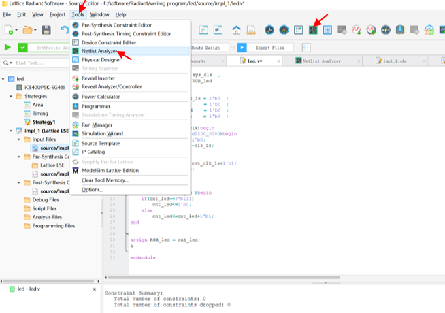
Task: Switch to the impl_1.sdc tab
Action: (395, 61)
